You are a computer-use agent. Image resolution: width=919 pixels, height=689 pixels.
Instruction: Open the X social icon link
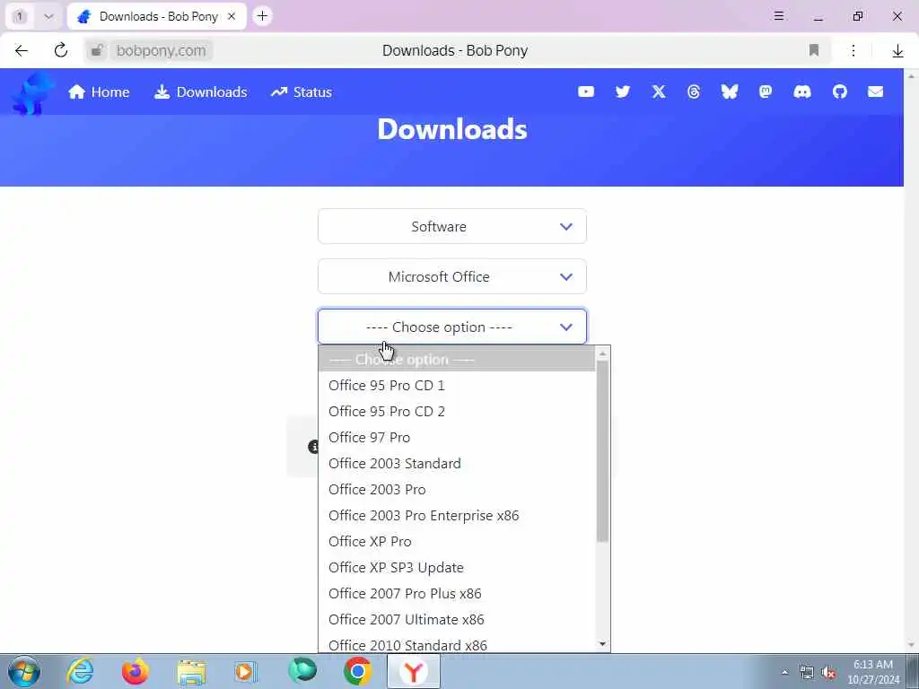tap(659, 92)
